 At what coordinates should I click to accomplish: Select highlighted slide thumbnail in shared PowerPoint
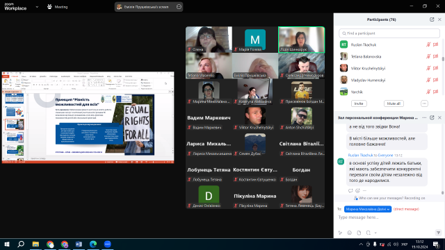(x=15, y=124)
